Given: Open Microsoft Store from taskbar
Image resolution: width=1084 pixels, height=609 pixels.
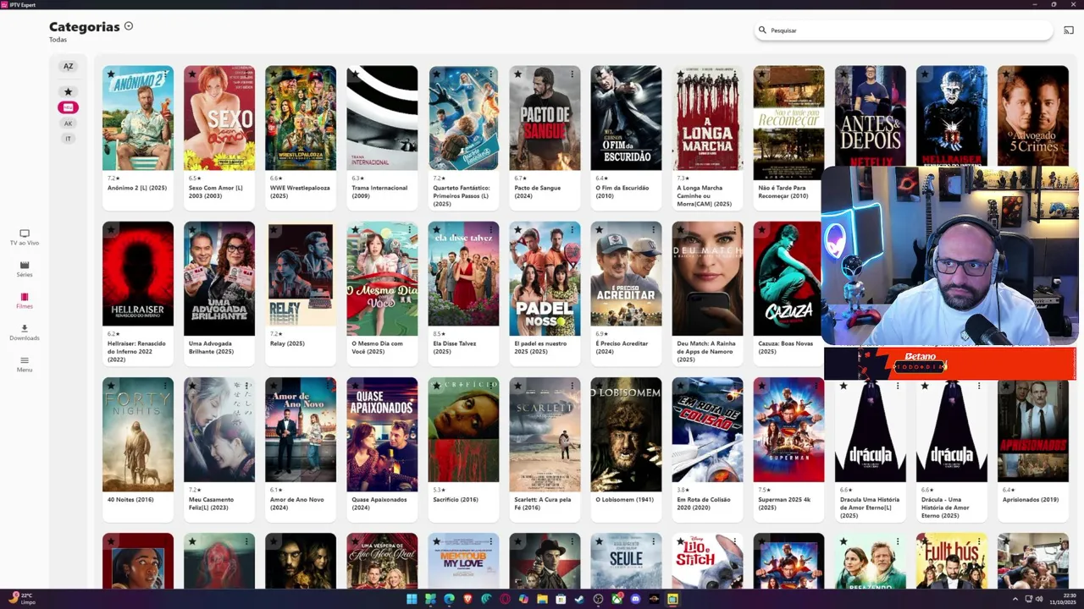Looking at the screenshot, I should click(561, 599).
